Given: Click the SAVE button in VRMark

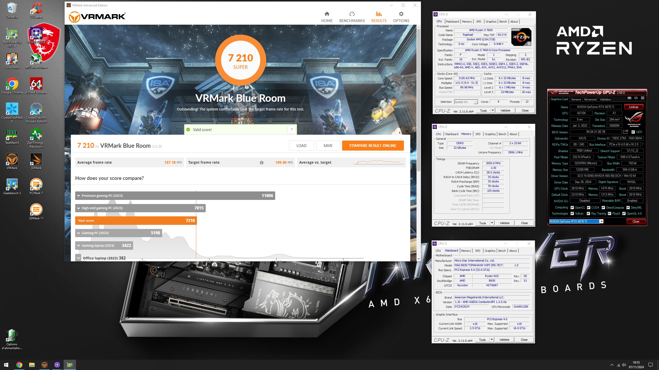Looking at the screenshot, I should (328, 145).
